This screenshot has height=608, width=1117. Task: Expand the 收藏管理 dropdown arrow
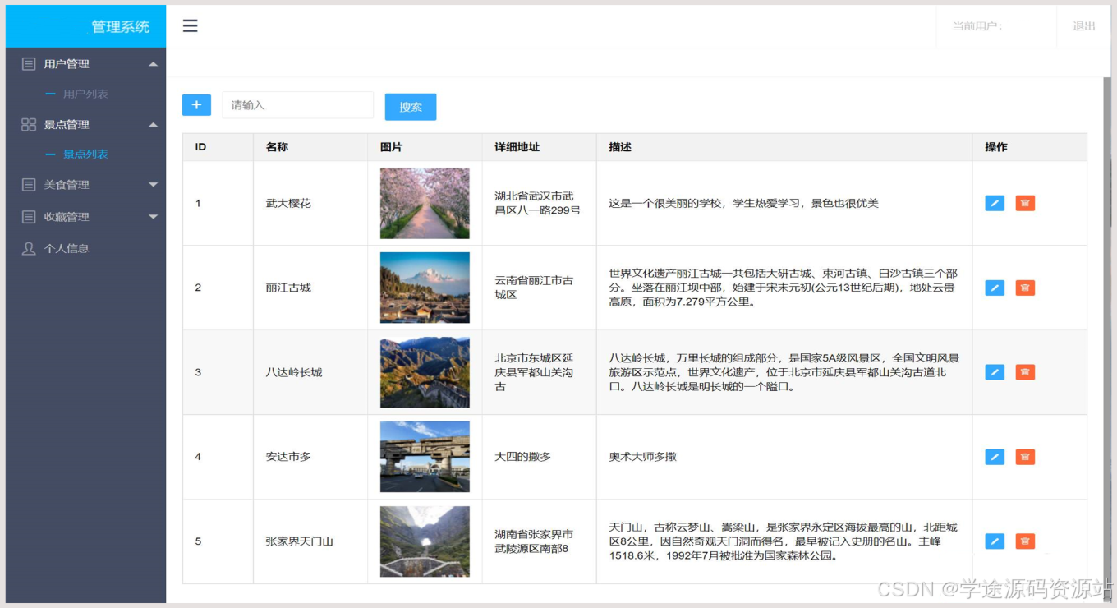coord(153,217)
